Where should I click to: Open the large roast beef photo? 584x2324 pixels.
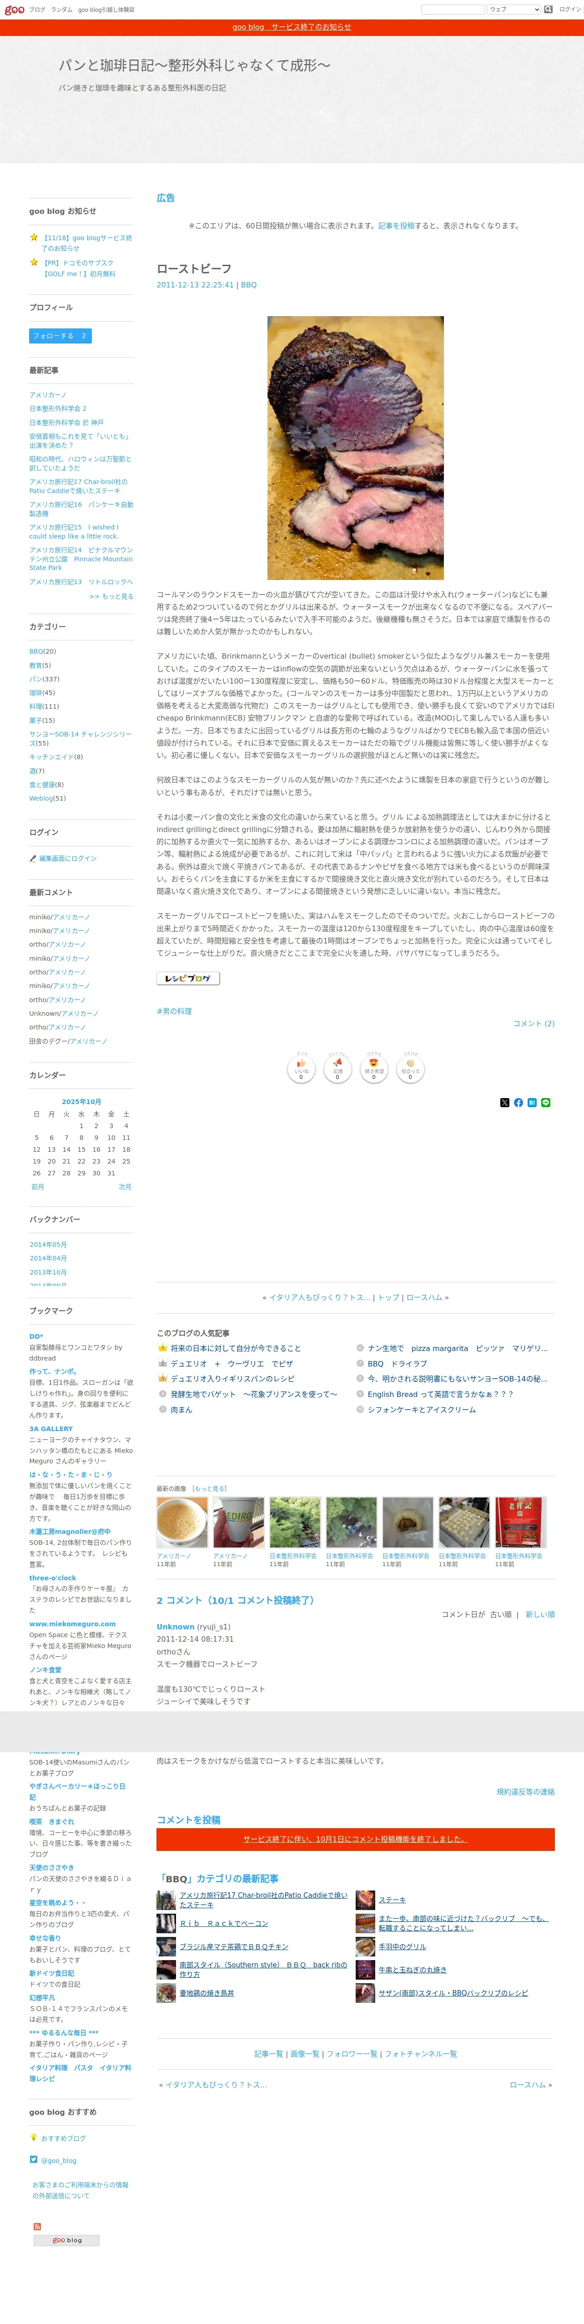coord(356,448)
